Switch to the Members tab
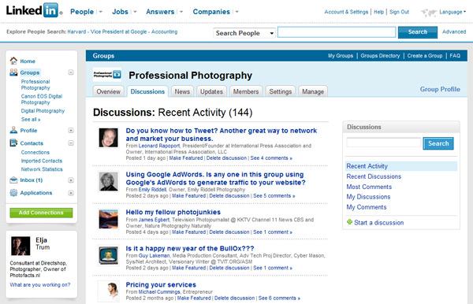Image resolution: width=473 pixels, height=304 pixels. pos(246,91)
